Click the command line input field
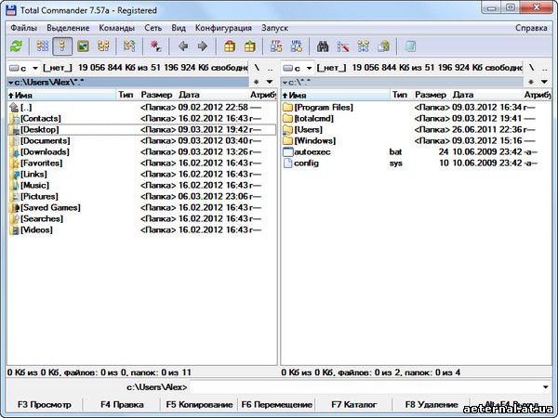 tap(365, 387)
